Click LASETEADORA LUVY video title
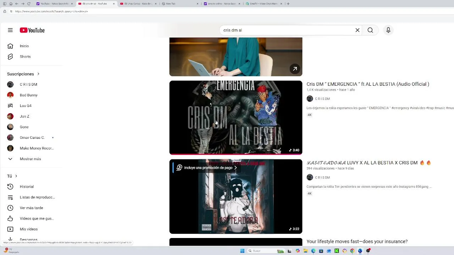Viewport: 454px width, 255px height. (x=369, y=163)
